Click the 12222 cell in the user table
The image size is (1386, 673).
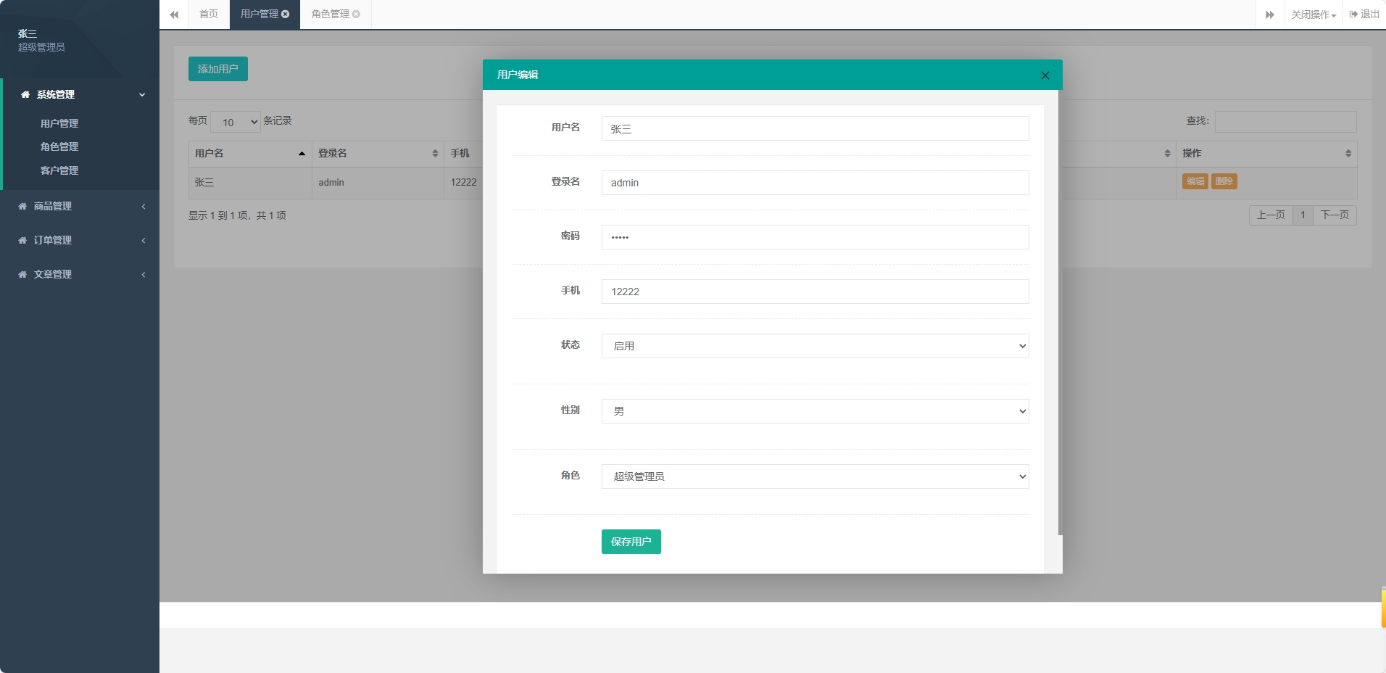464,183
